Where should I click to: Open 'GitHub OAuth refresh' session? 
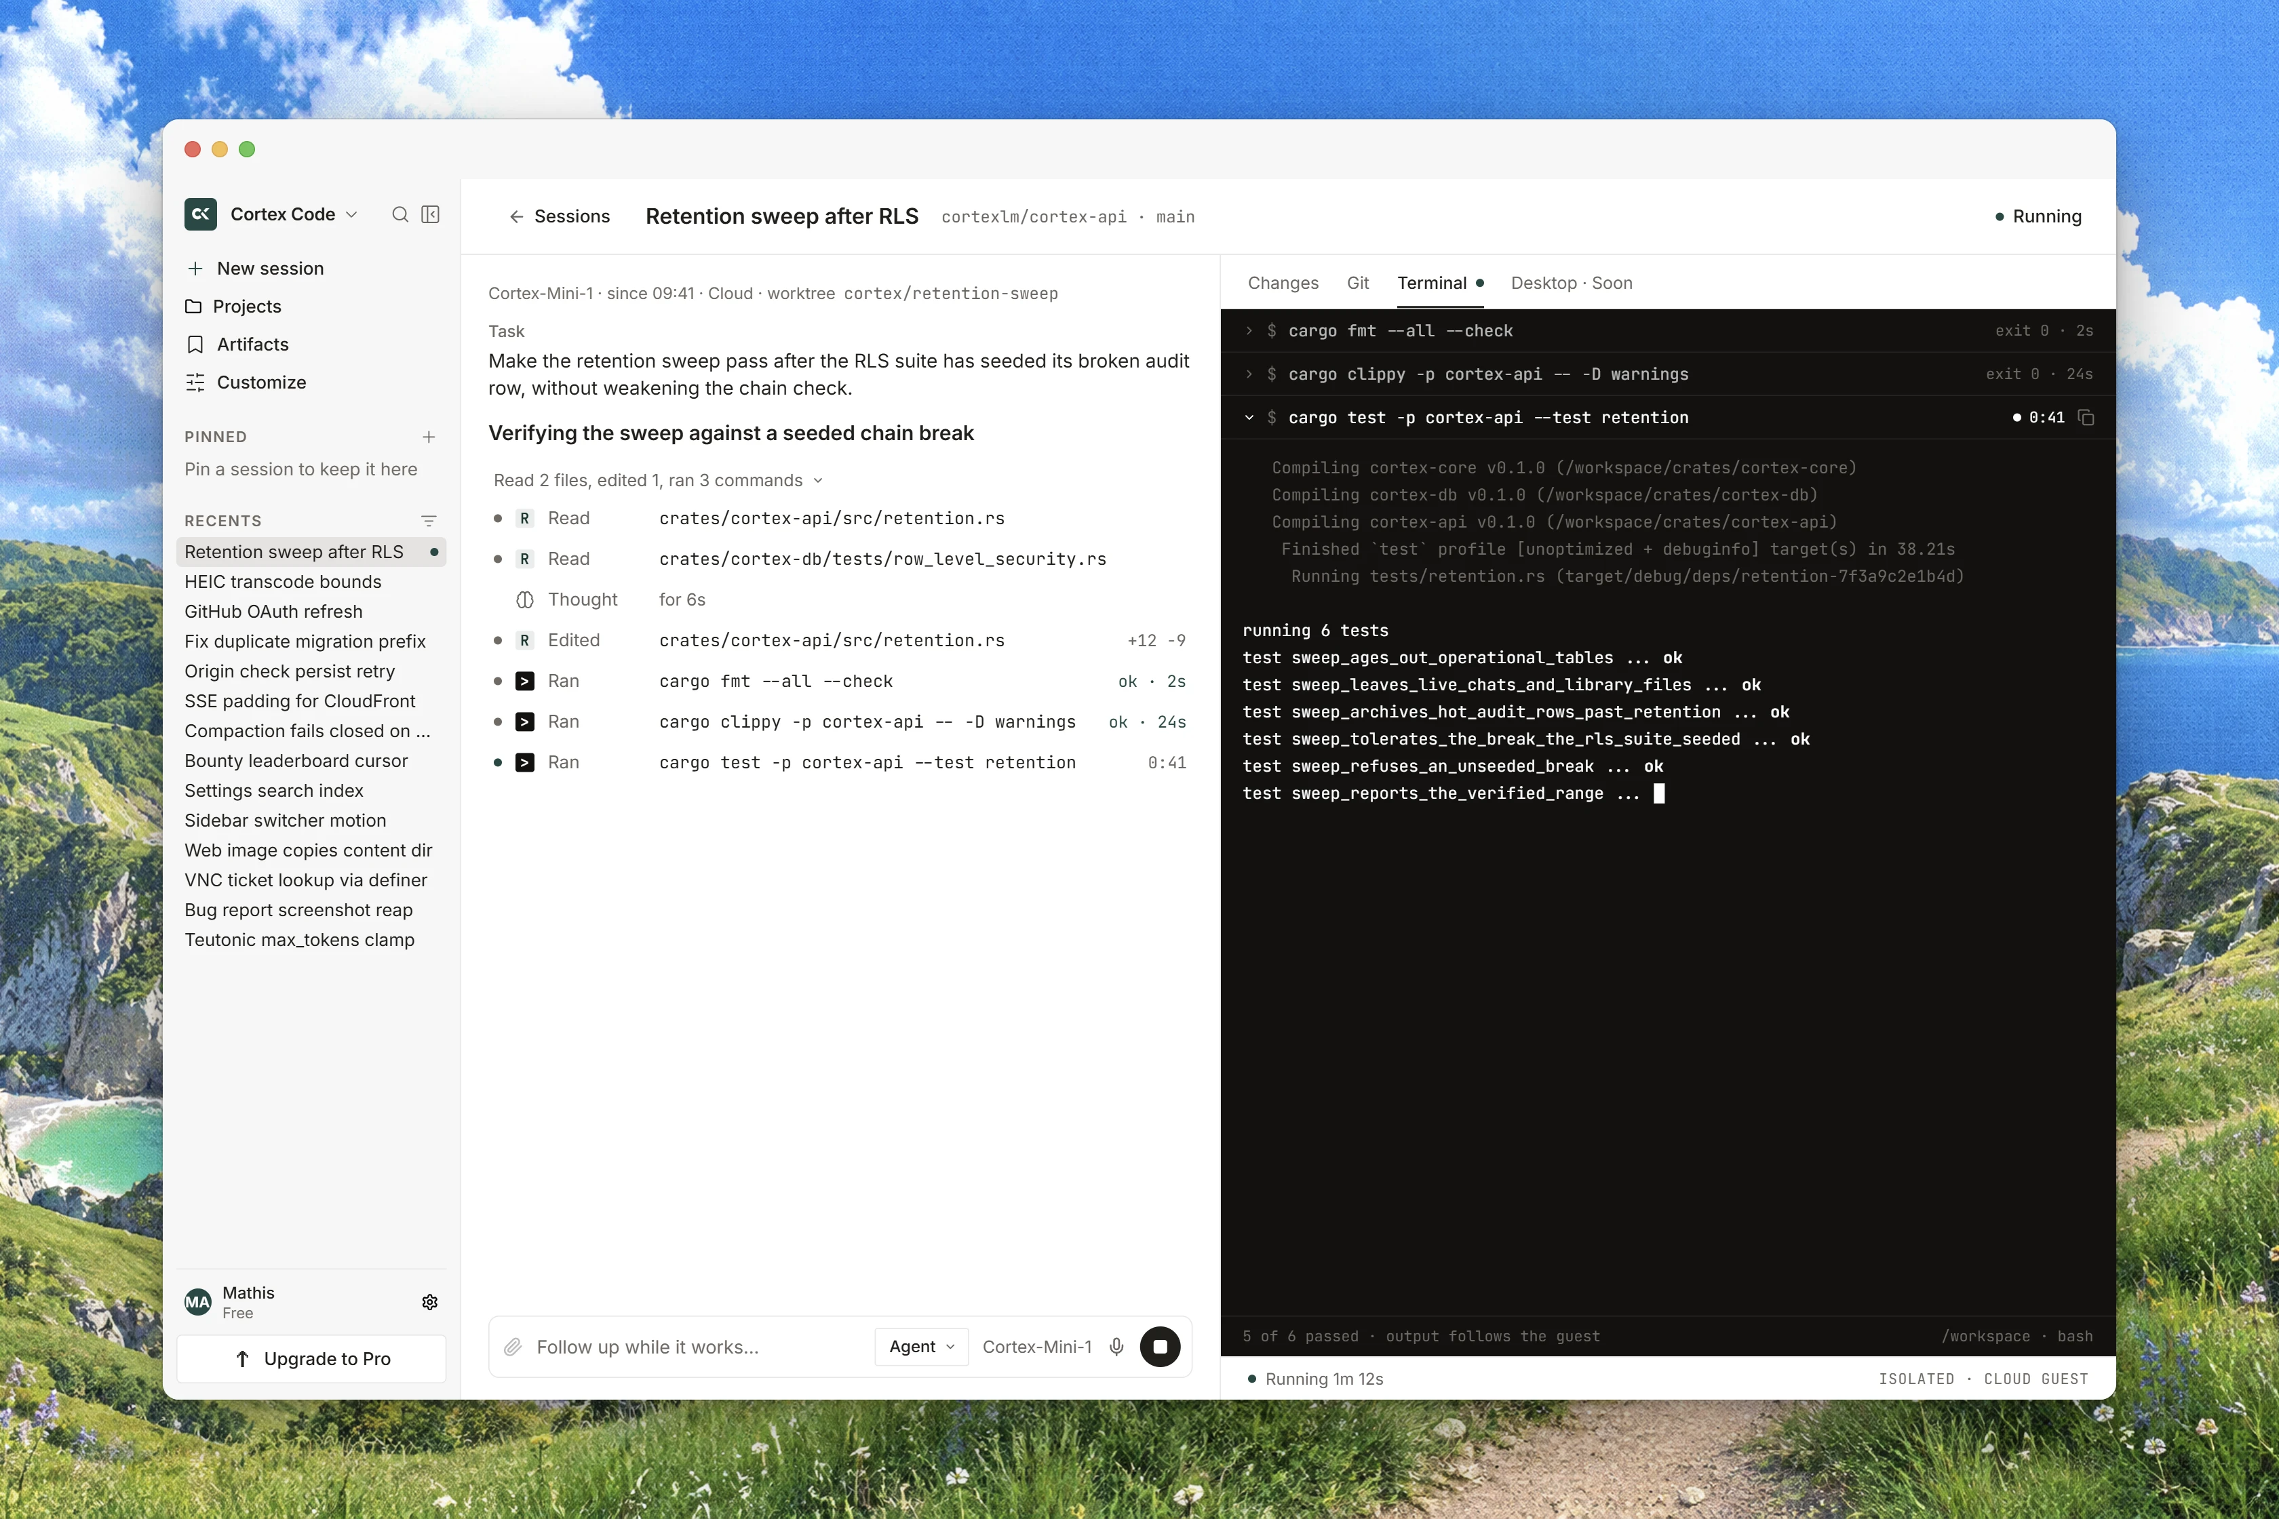(273, 611)
